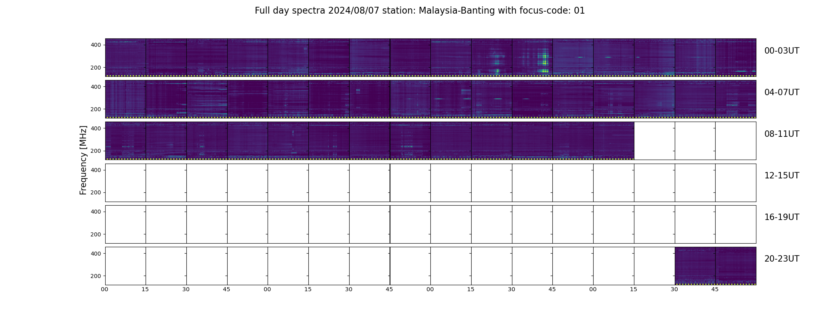This screenshot has height=320, width=840.
Task: Click the '400' tick of the 00-03UT row
Action: click(96, 45)
